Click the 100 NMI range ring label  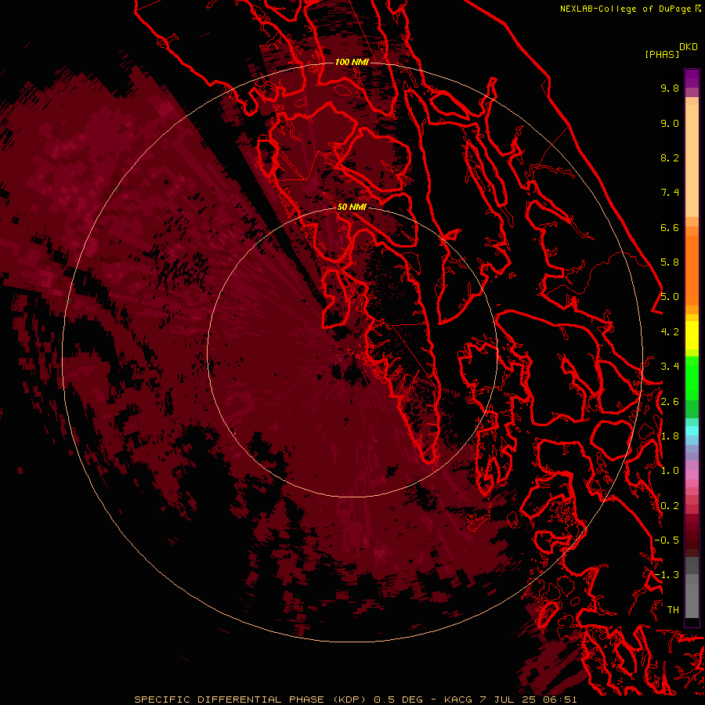(352, 62)
